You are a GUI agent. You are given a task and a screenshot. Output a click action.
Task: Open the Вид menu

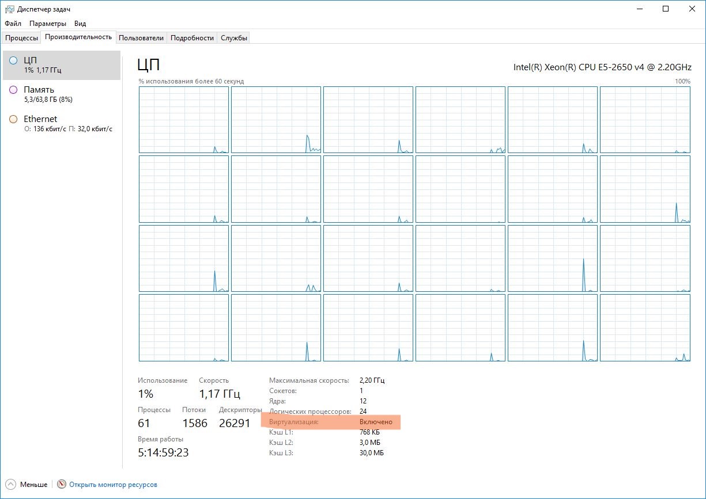coord(80,24)
